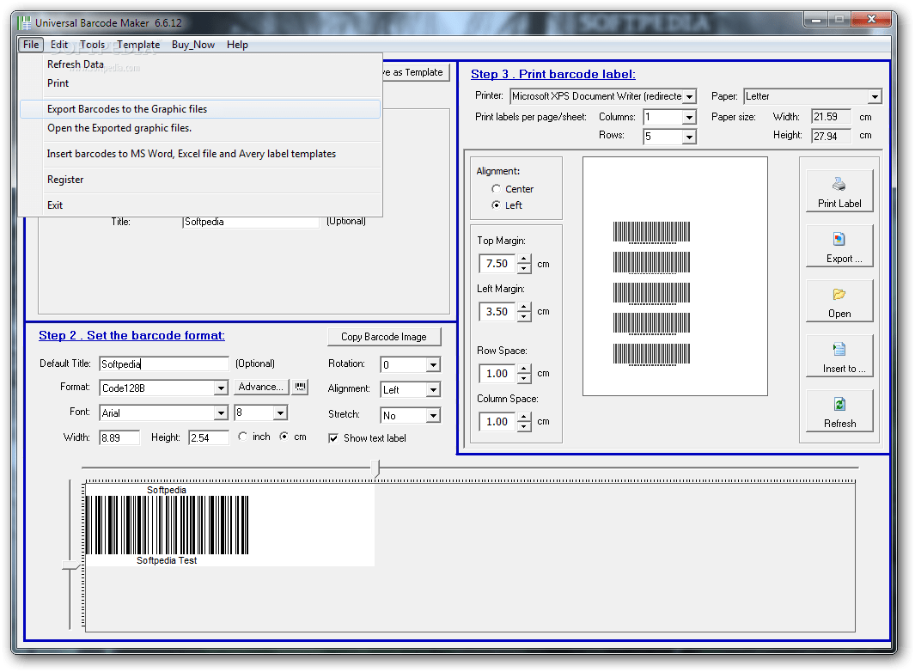The image size is (915, 672).
Task: Expand the Rows per page dropdown
Action: (x=691, y=136)
